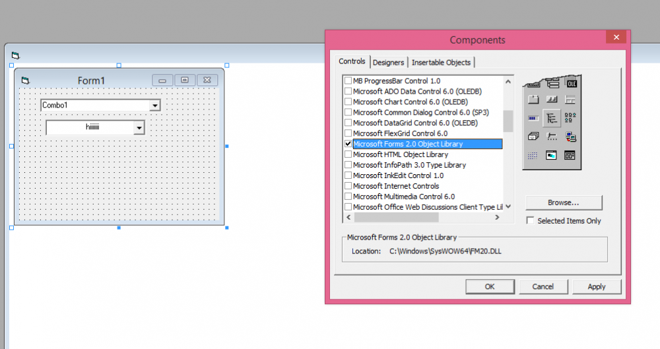660x349 pixels.
Task: Uncheck Microsoft Forms 2.0 Object Library
Action: [x=348, y=144]
